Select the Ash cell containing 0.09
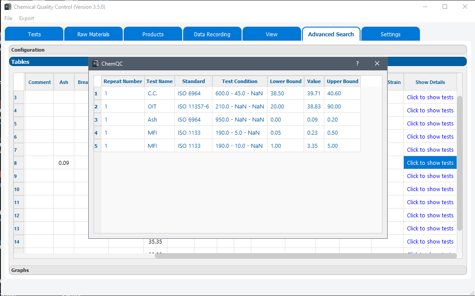 63,162
